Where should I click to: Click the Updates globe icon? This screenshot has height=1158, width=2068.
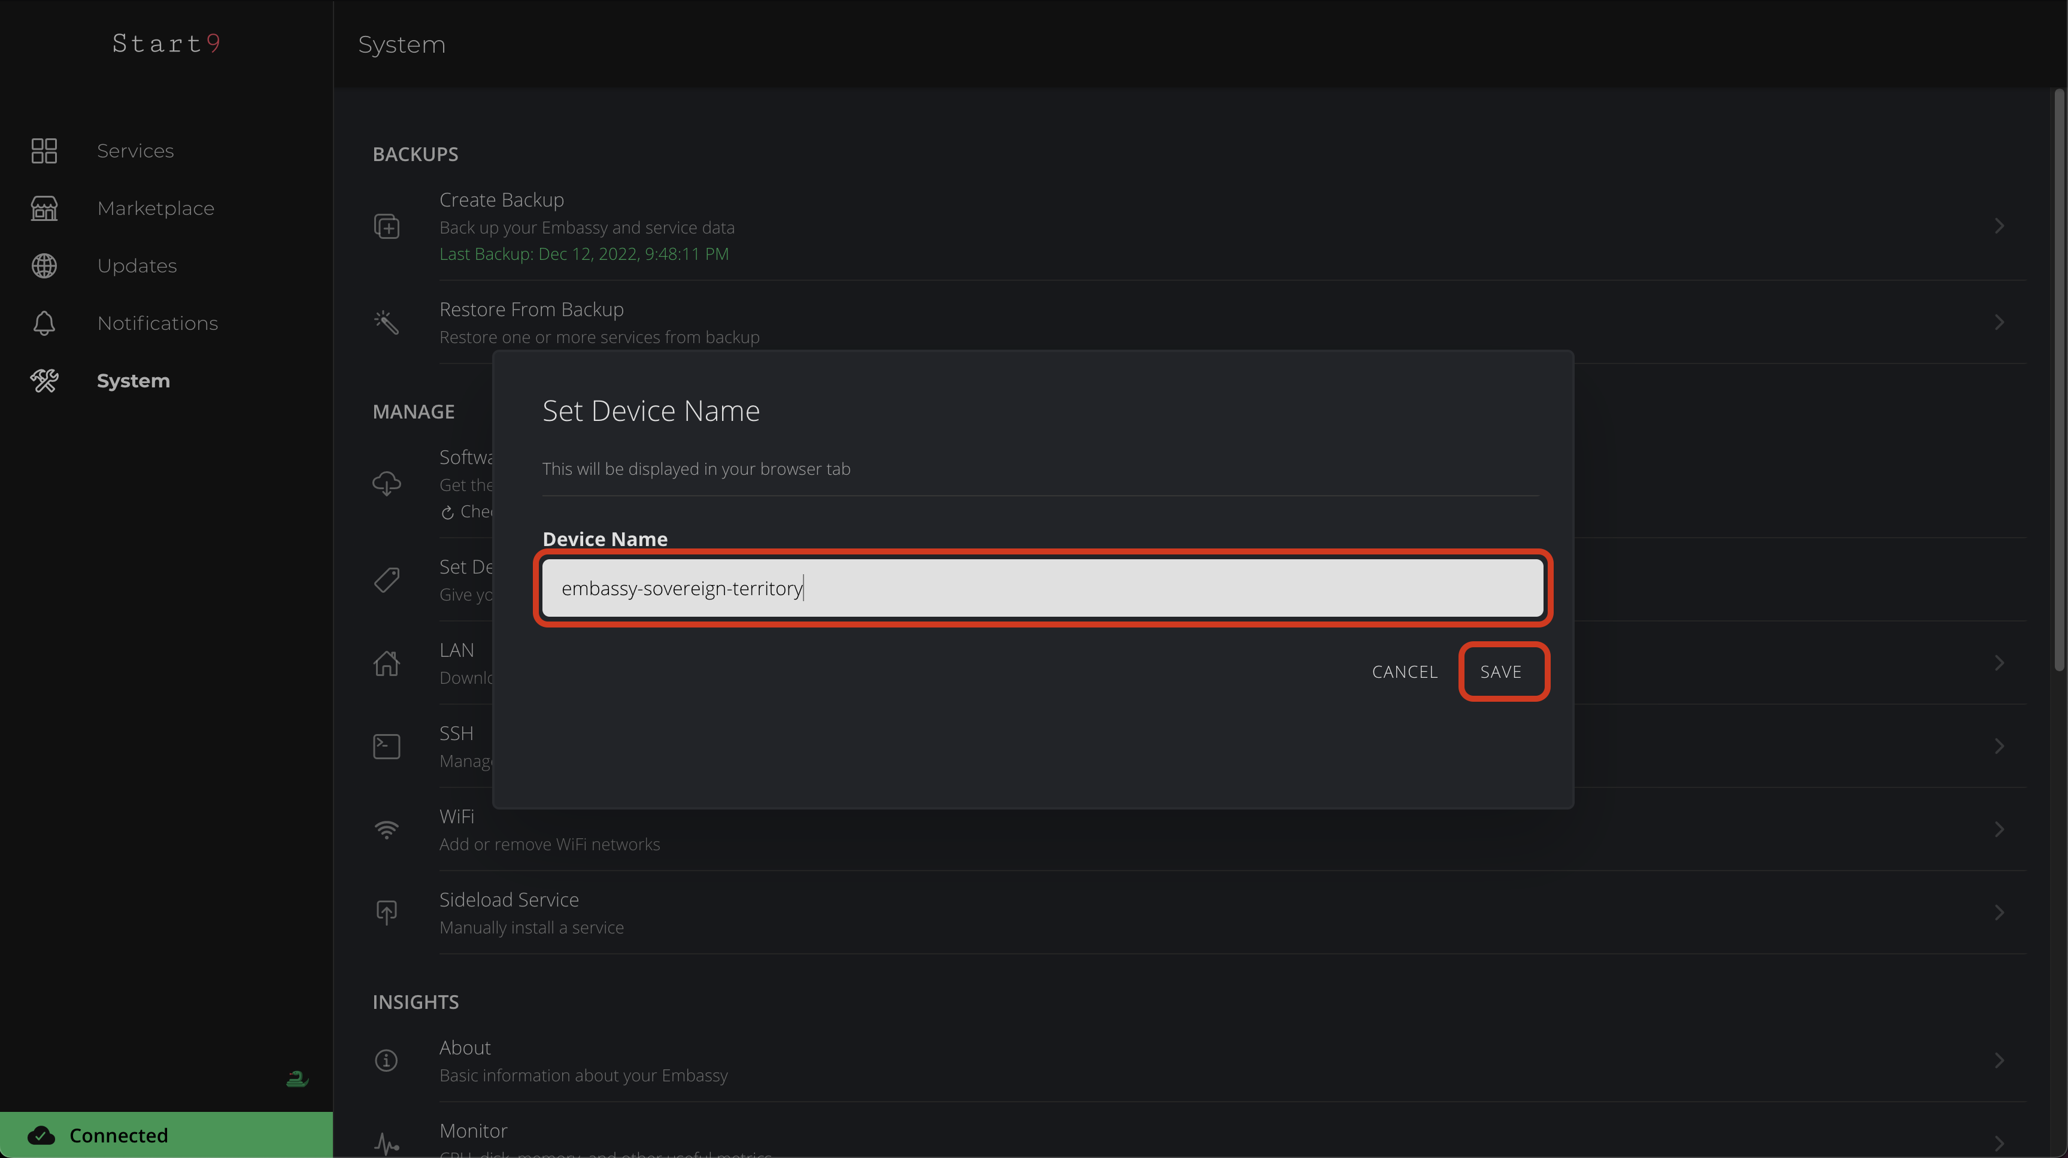tap(44, 266)
